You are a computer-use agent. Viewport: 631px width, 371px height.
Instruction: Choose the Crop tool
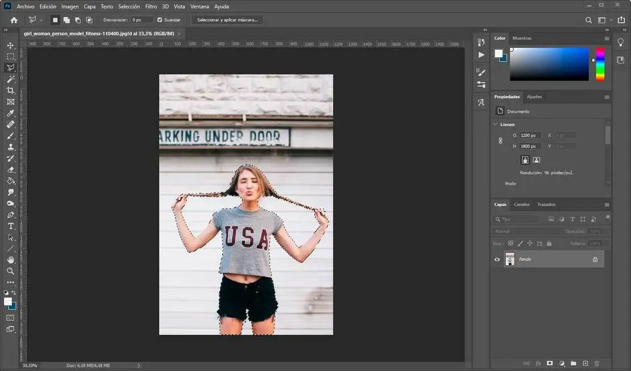pyautogui.click(x=10, y=91)
